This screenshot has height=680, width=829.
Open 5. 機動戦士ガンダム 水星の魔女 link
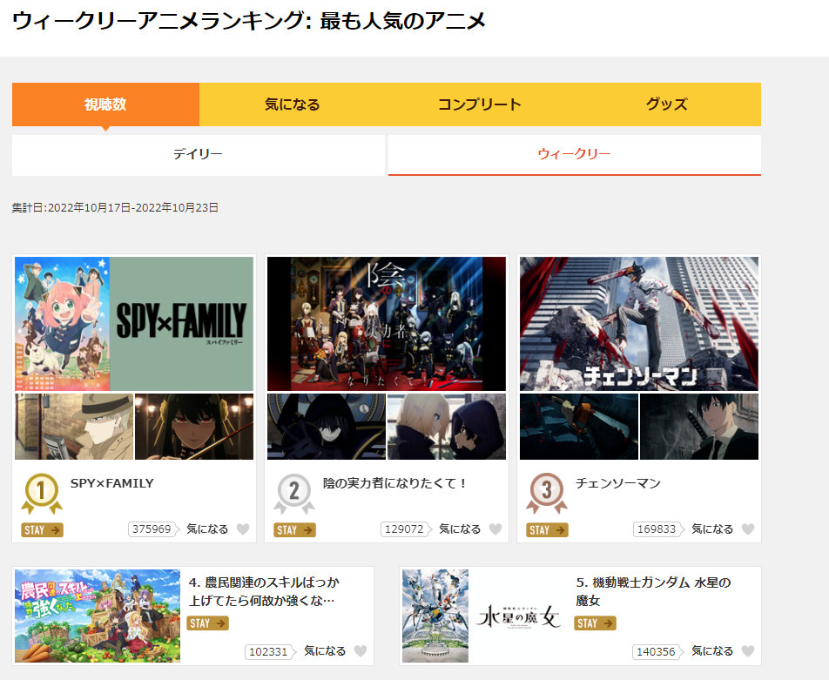click(653, 591)
